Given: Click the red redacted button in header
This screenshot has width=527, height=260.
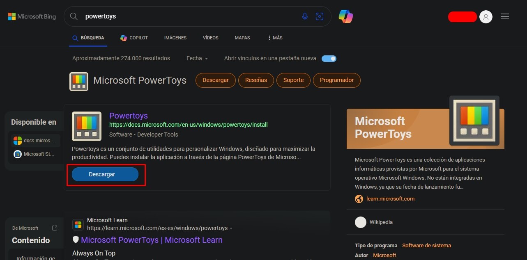Looking at the screenshot, I should tap(463, 17).
